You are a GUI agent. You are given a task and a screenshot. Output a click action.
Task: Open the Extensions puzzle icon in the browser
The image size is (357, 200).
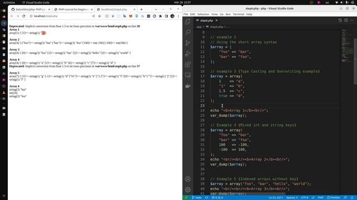point(160,16)
